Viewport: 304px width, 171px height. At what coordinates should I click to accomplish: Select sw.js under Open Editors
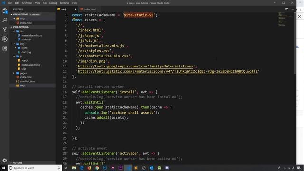pyautogui.click(x=33, y=19)
